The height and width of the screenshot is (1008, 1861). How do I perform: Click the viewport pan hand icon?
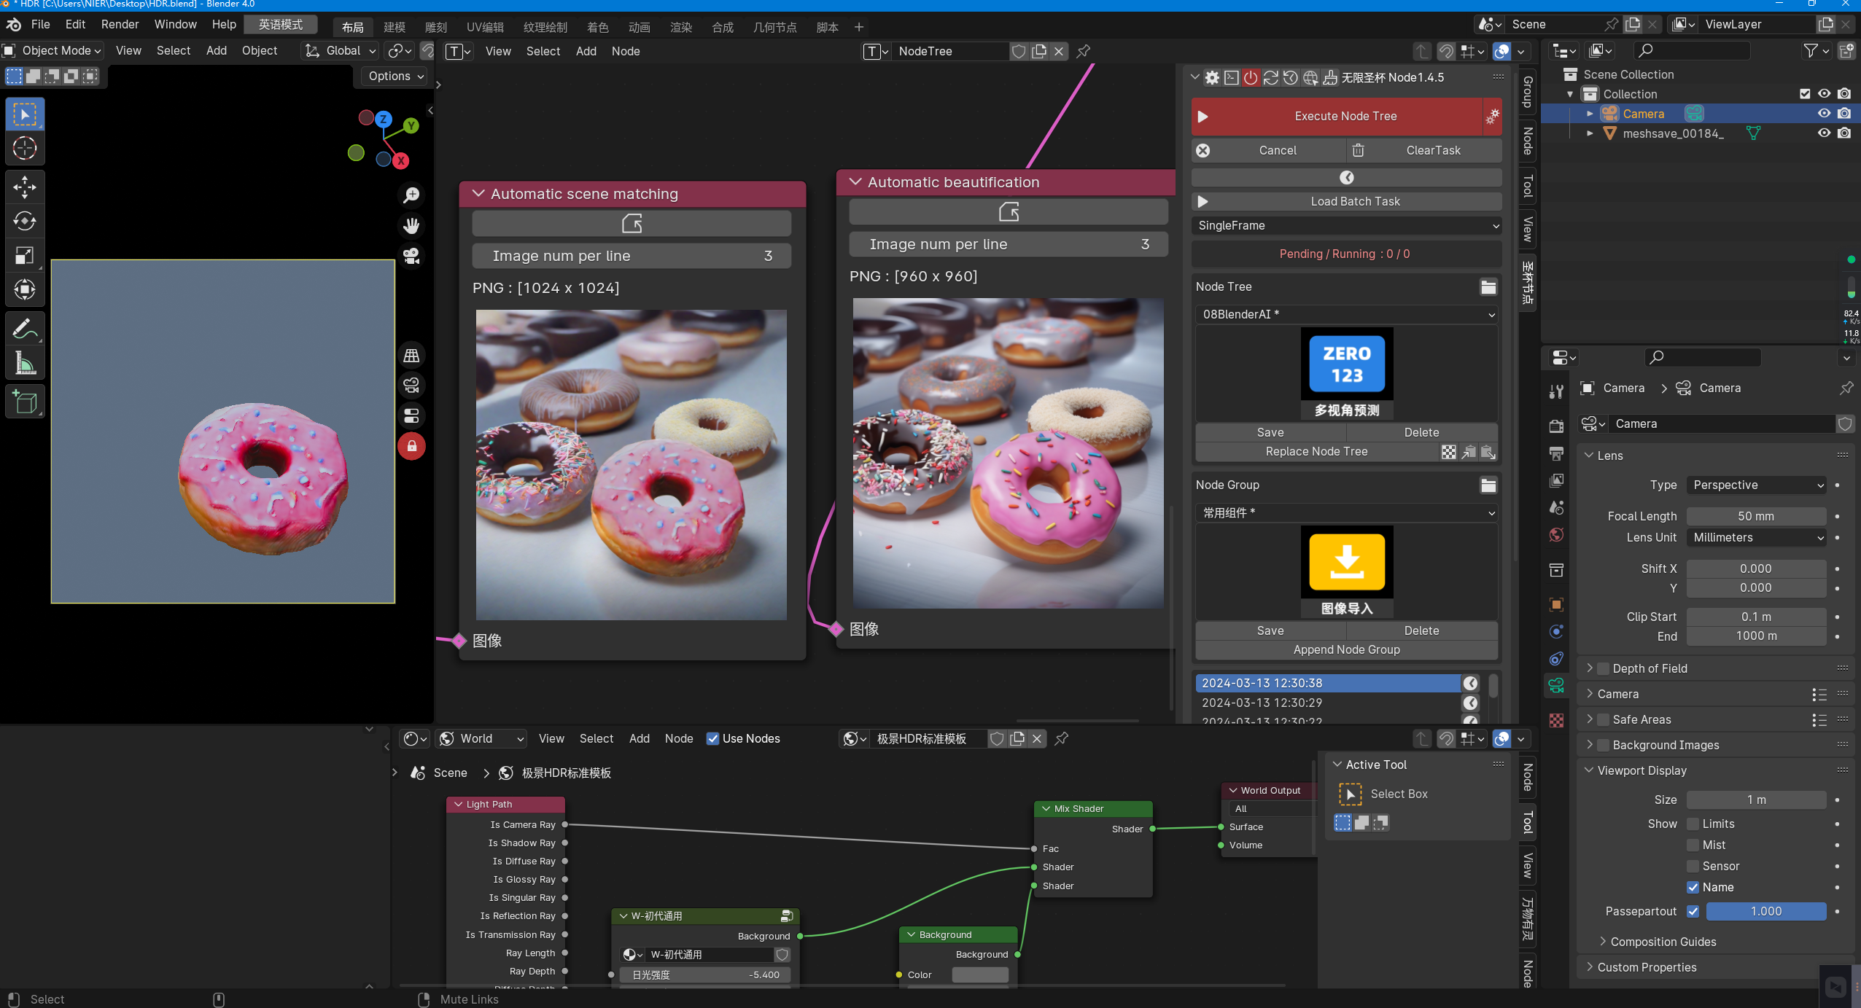point(411,226)
